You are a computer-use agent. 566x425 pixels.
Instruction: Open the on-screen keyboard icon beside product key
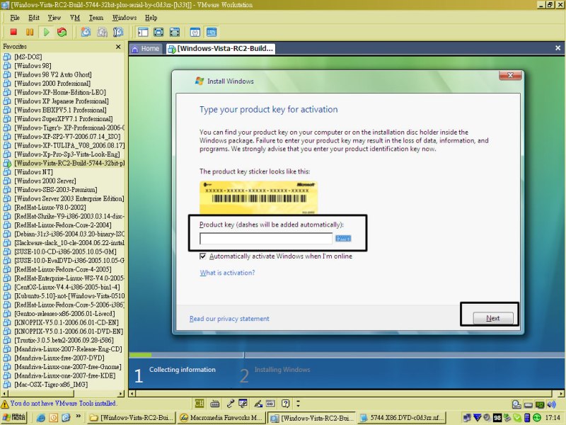coord(343,238)
